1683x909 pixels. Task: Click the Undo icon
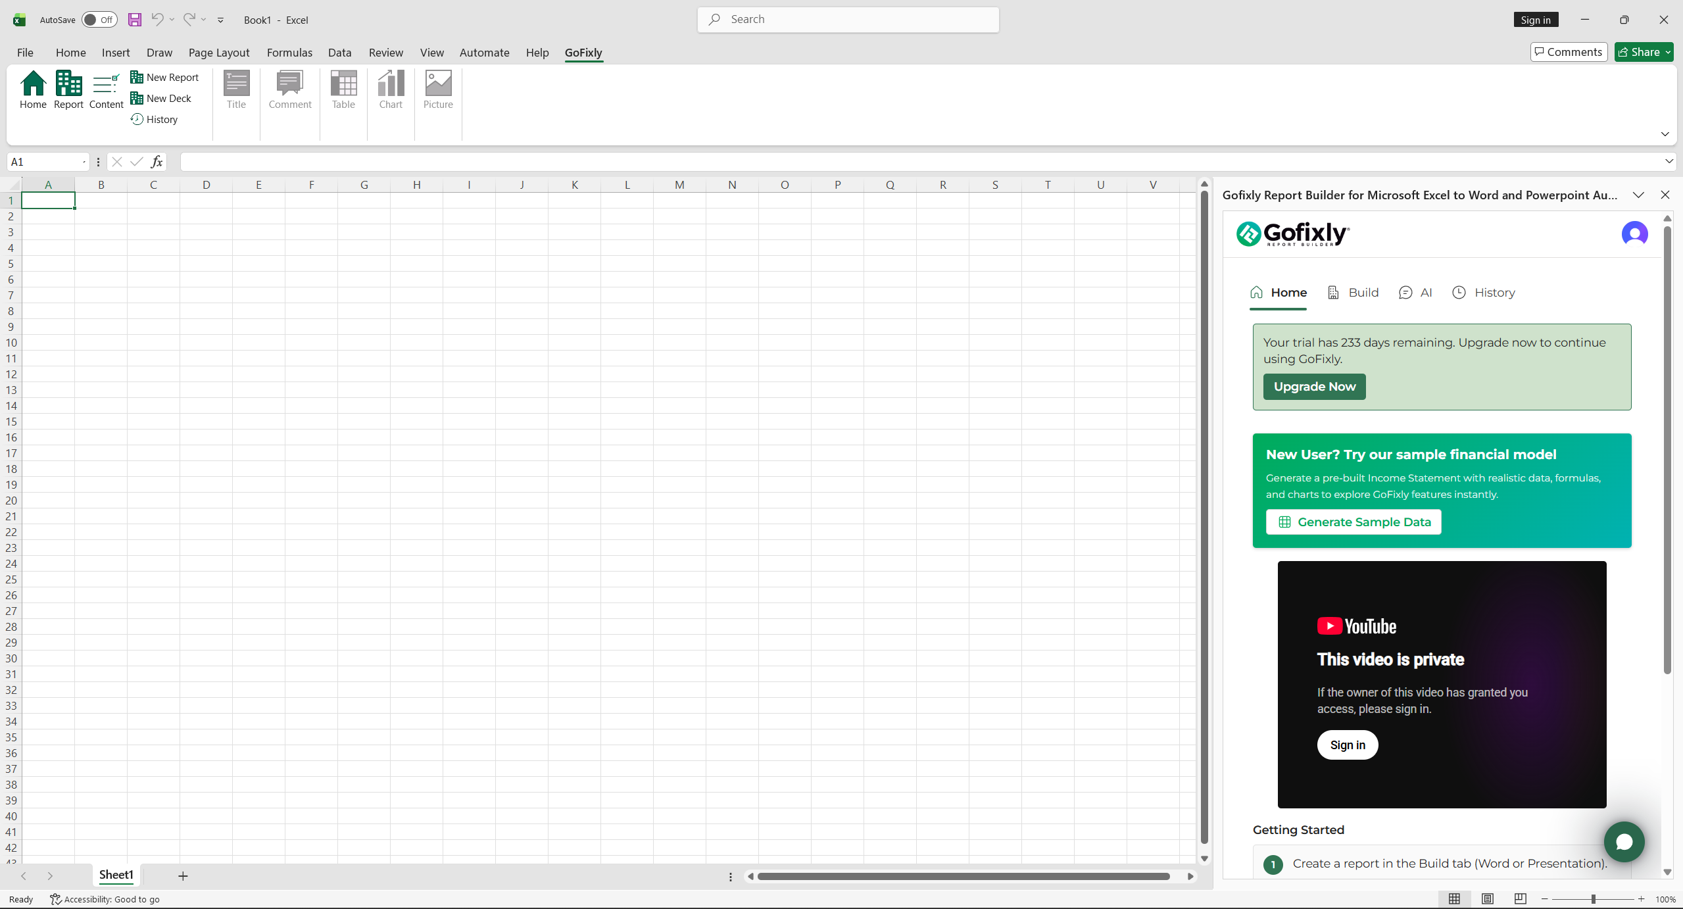[157, 19]
